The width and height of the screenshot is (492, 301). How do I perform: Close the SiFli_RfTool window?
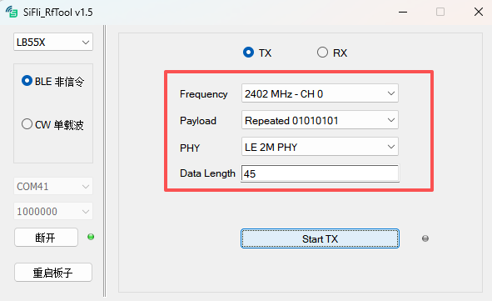coord(479,12)
